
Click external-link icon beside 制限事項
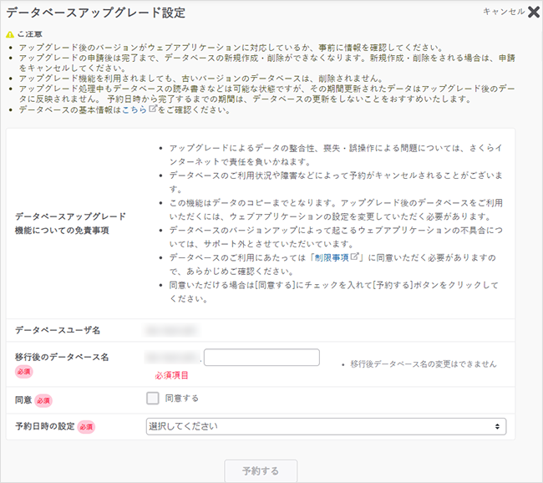(x=356, y=258)
